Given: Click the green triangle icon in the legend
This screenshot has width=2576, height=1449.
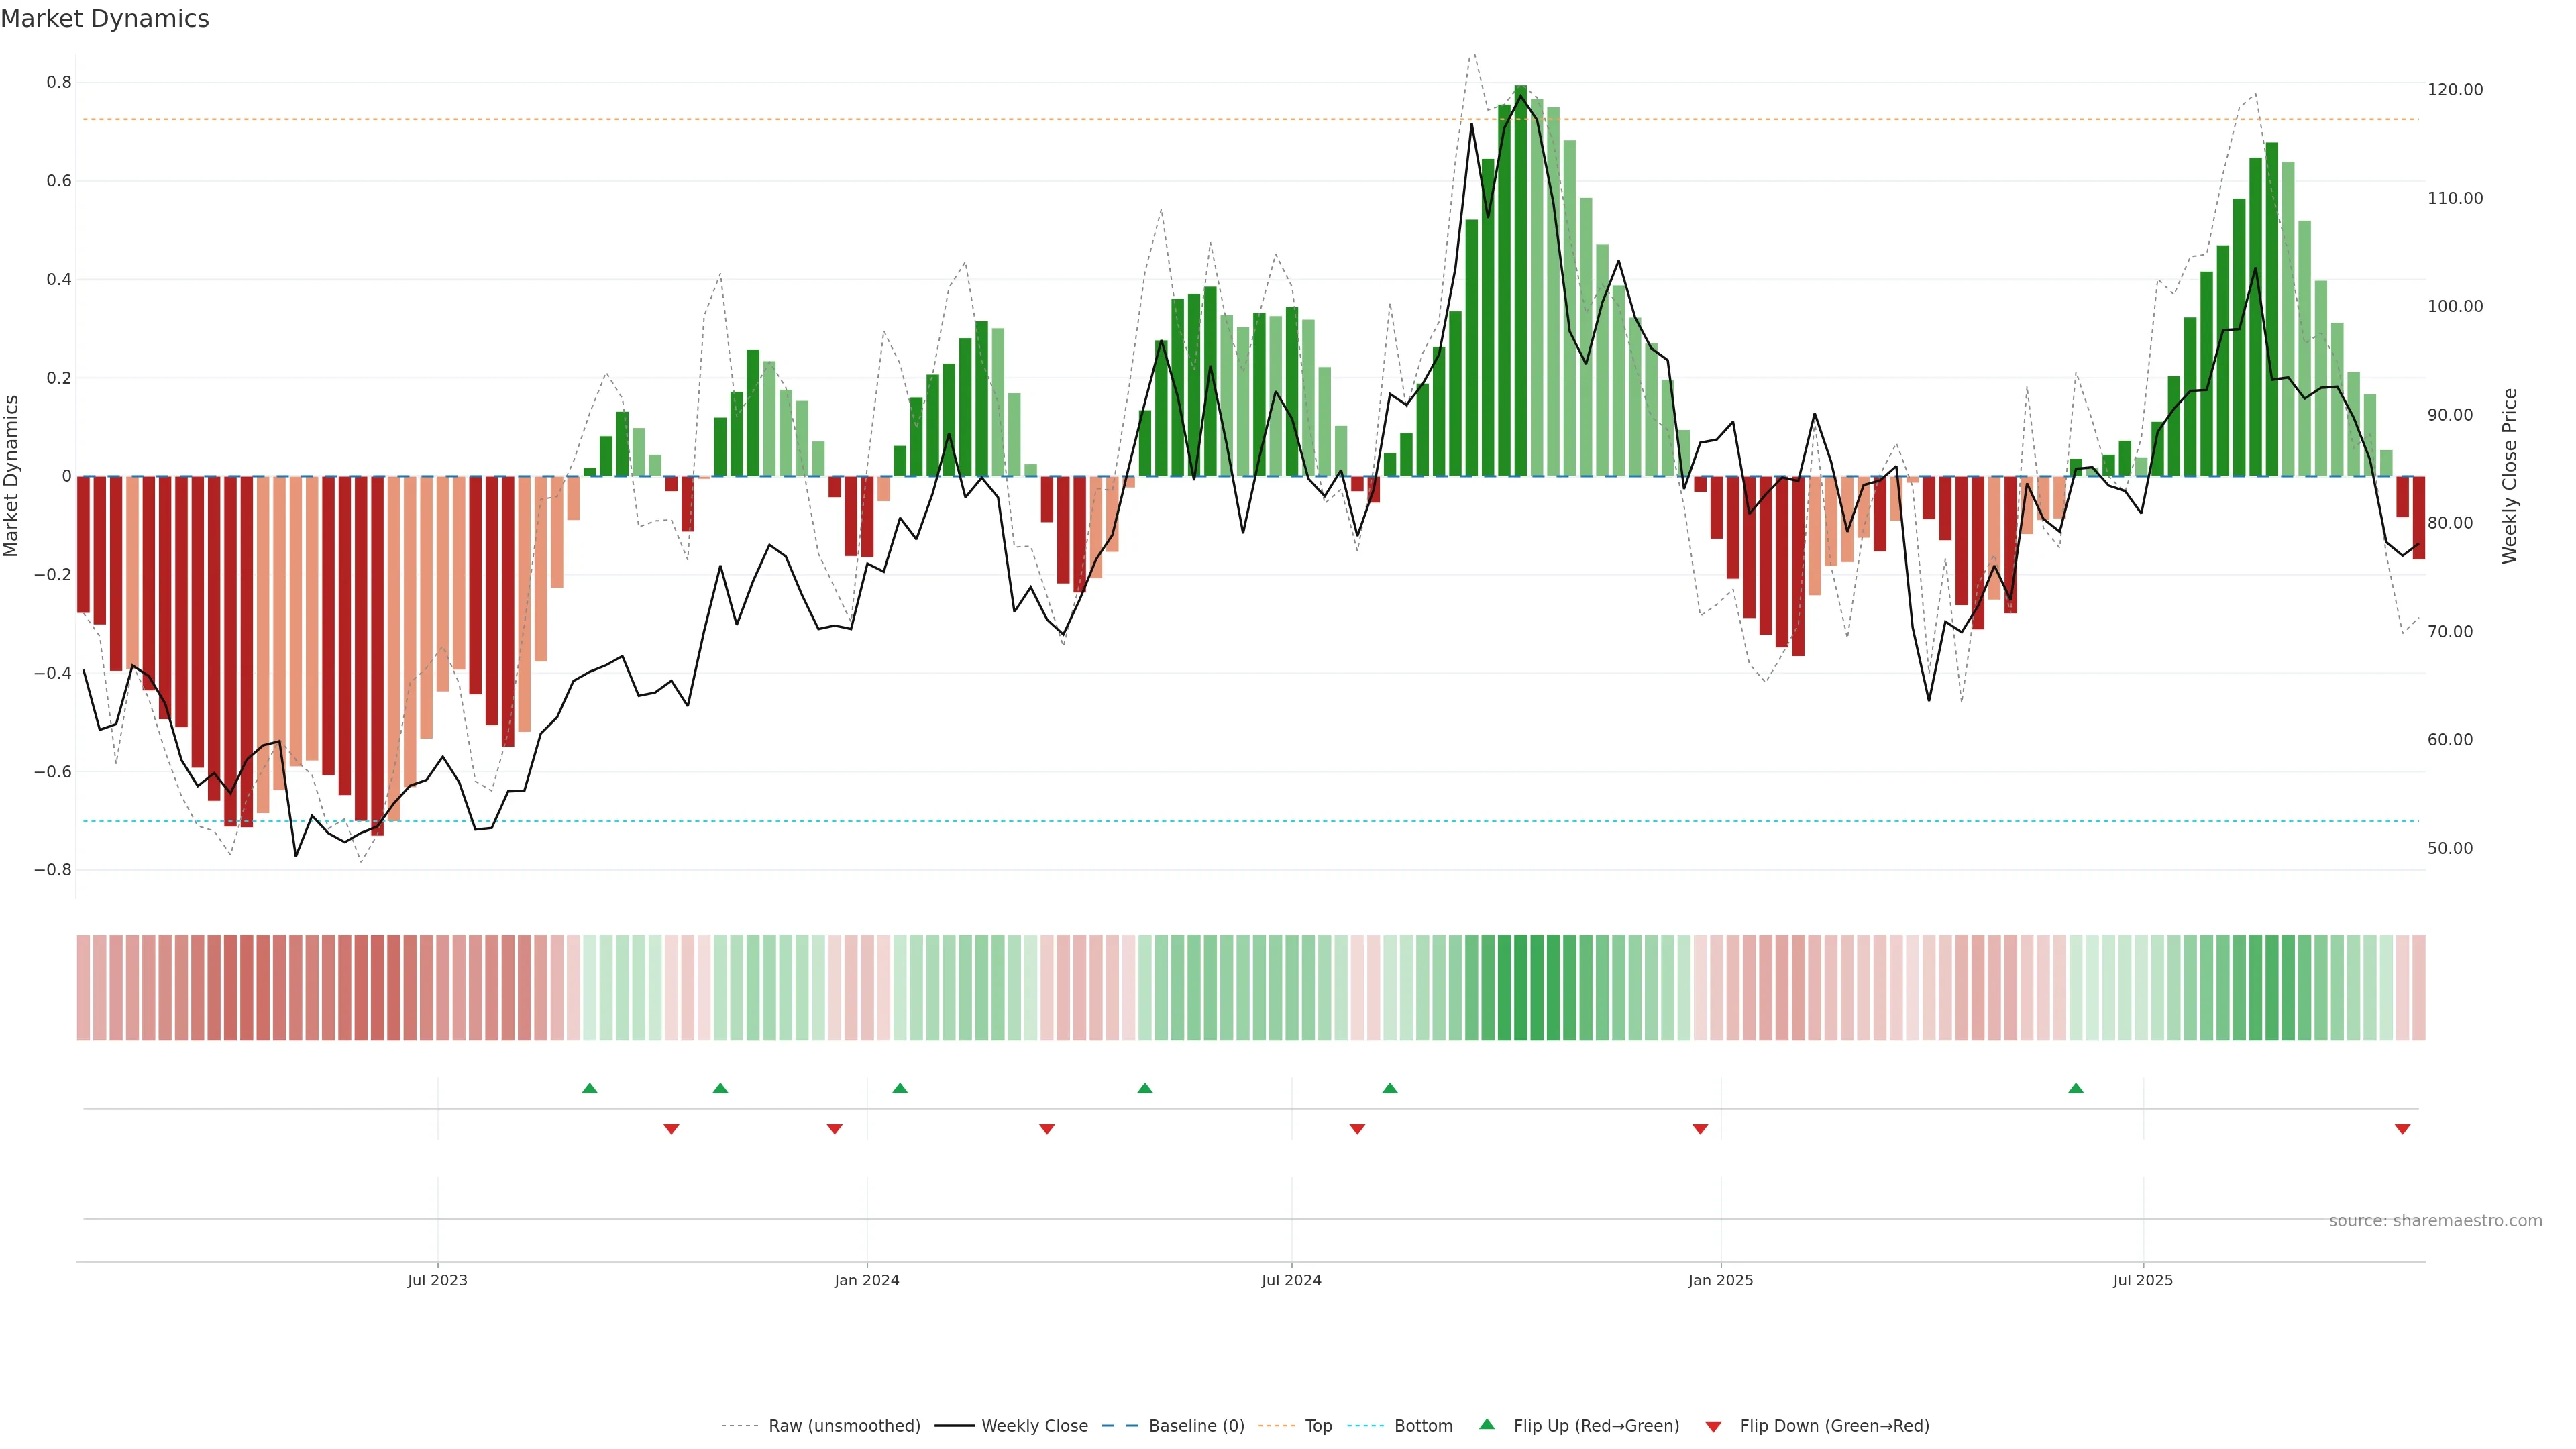Looking at the screenshot, I should [x=1486, y=1424].
